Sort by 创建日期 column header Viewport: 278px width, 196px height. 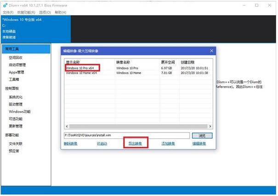[187, 62]
